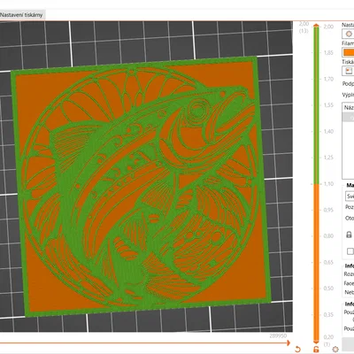Select the highlighted object row in the list
354x354 pixels.
[x=349, y=117]
